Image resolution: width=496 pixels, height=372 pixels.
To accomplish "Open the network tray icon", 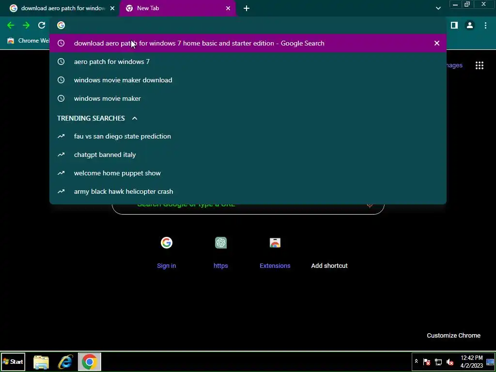I will (438, 362).
